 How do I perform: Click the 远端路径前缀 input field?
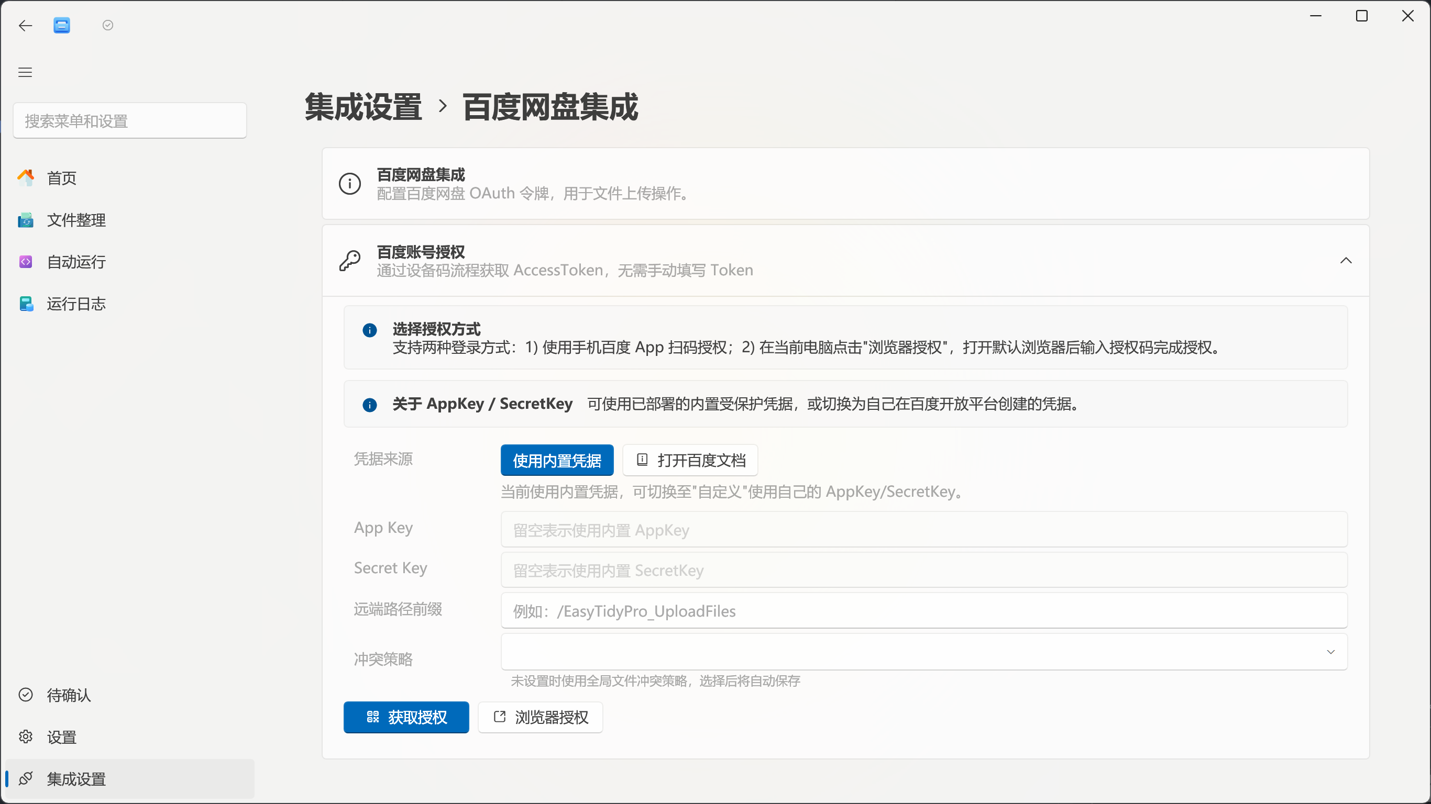point(924,611)
